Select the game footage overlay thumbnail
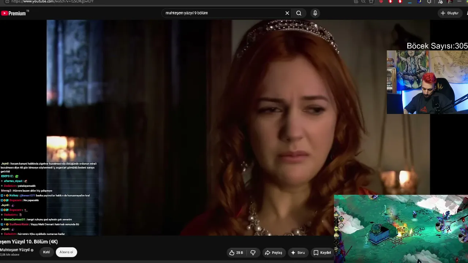This screenshot has width=468, height=263. 401,229
